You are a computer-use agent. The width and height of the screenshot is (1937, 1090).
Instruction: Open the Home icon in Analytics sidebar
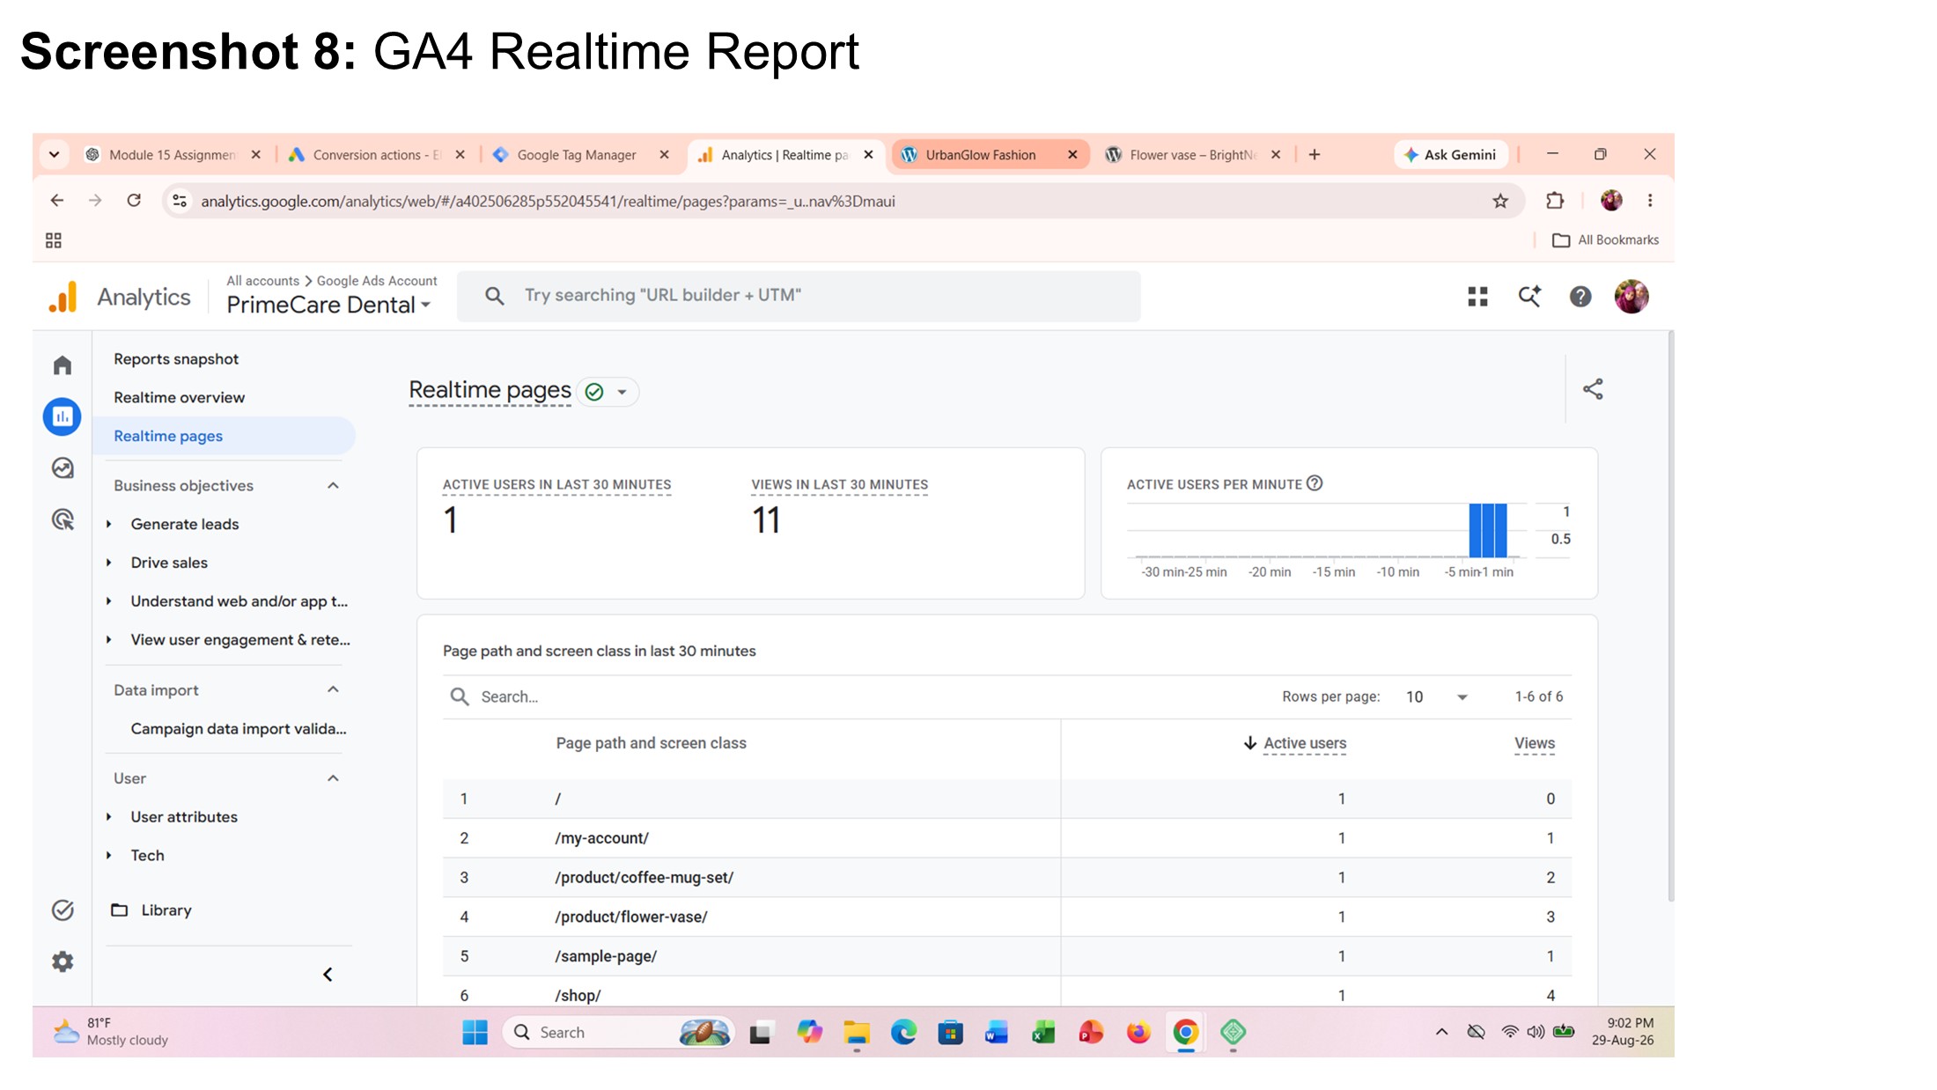[62, 365]
